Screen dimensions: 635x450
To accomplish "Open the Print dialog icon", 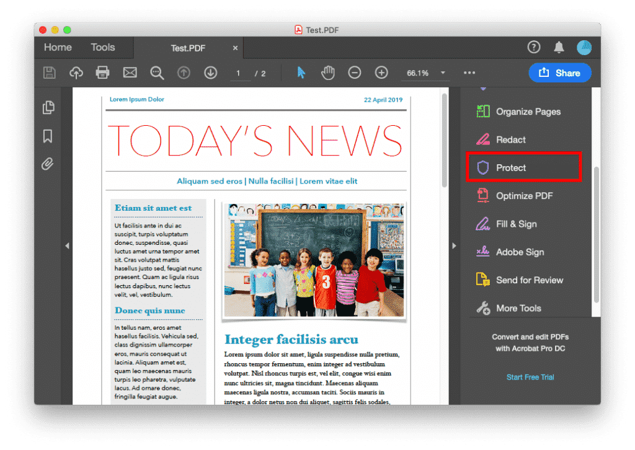I will point(102,73).
